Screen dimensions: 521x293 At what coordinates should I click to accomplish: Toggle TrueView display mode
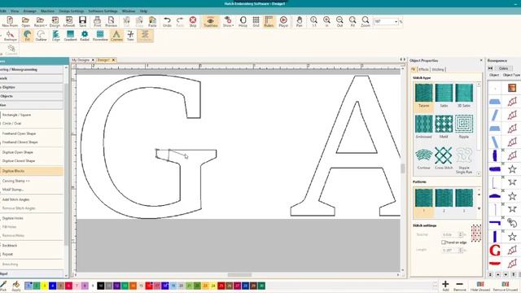tap(210, 22)
